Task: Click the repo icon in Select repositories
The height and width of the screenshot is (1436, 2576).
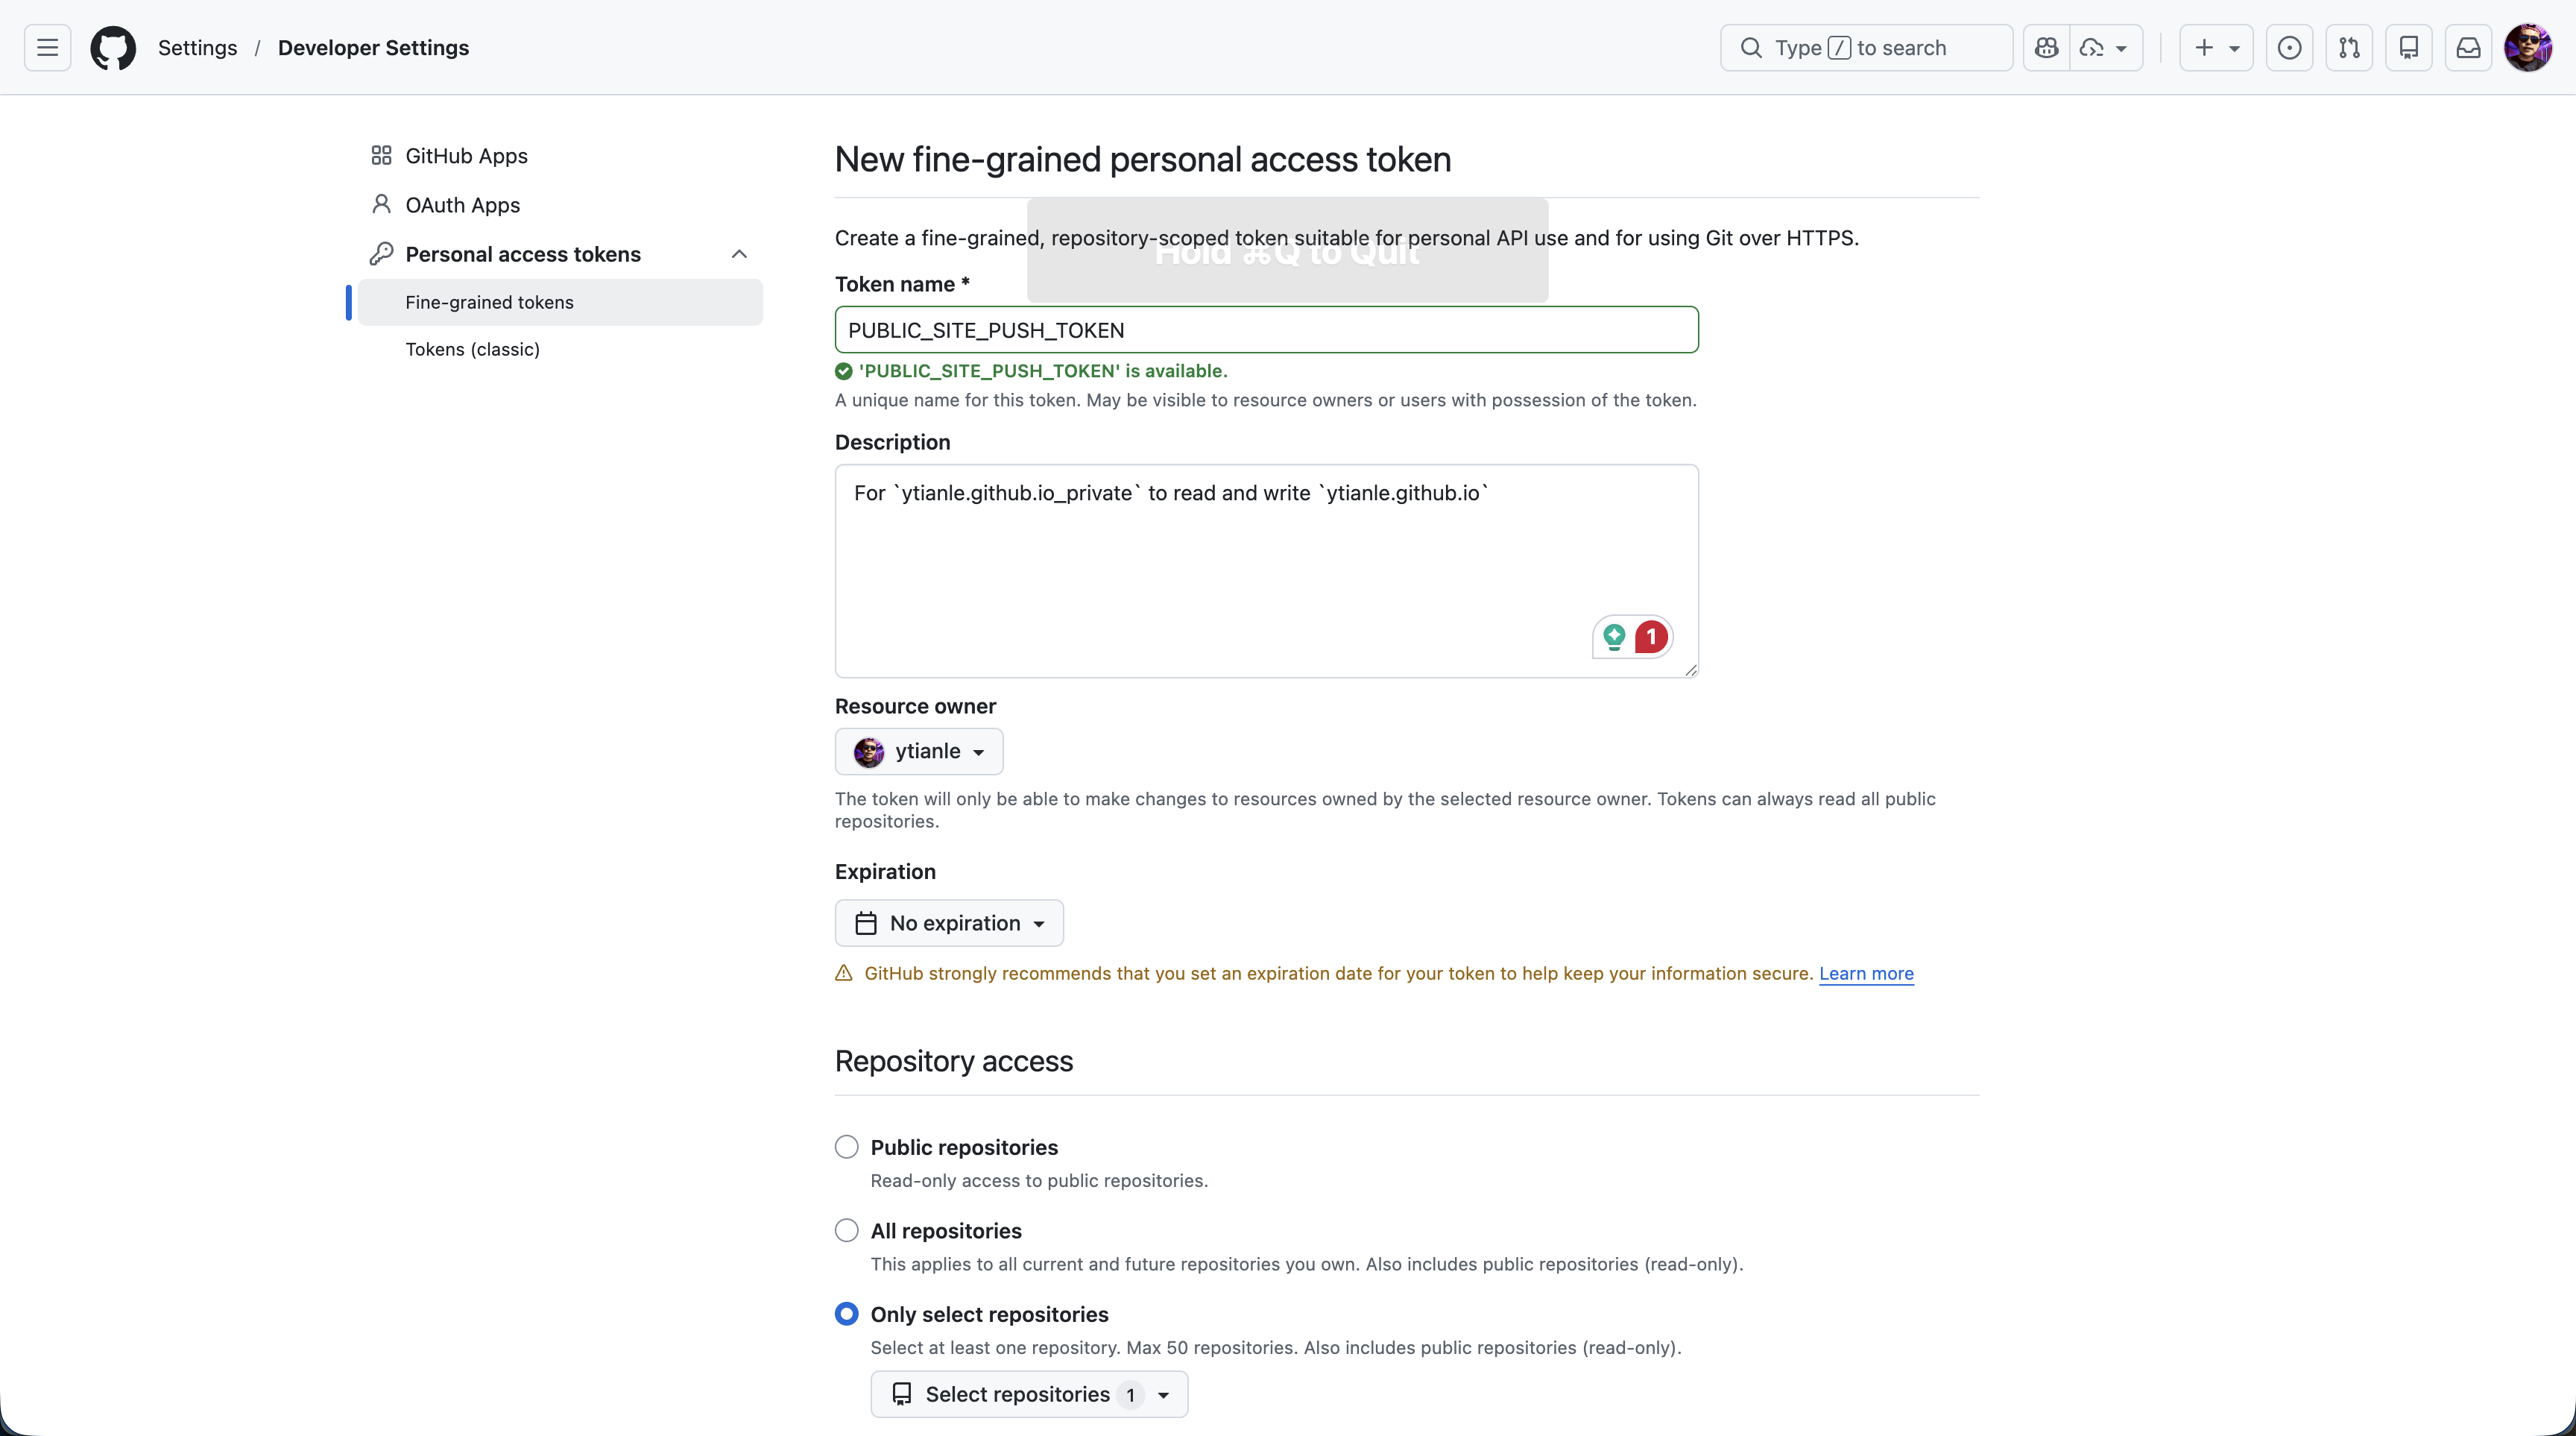Action: click(901, 1394)
